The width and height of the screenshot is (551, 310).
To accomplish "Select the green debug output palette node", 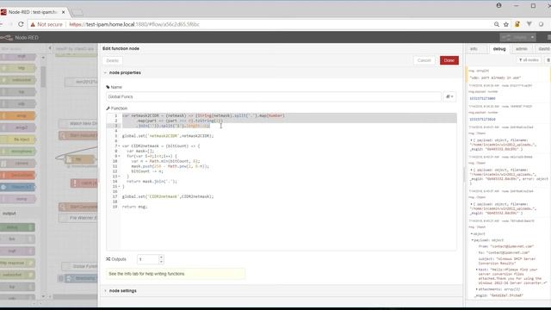I will pos(17,227).
